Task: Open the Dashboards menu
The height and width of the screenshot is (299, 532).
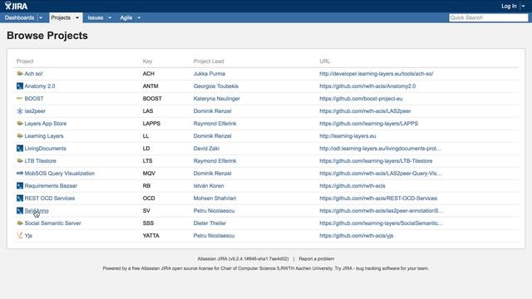Action: click(x=19, y=17)
